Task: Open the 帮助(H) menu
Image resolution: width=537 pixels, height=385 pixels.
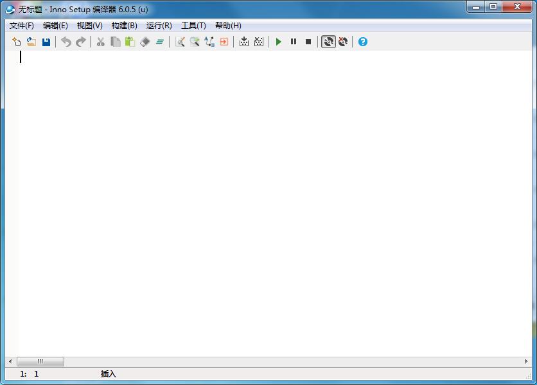Action: (x=228, y=26)
